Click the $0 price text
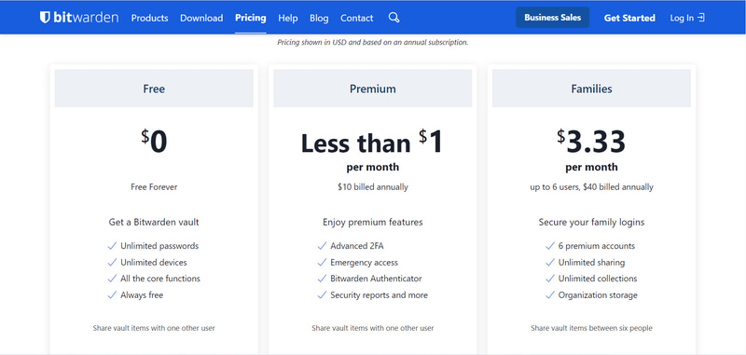Viewport: 746px width, 355px height. pyautogui.click(x=154, y=142)
